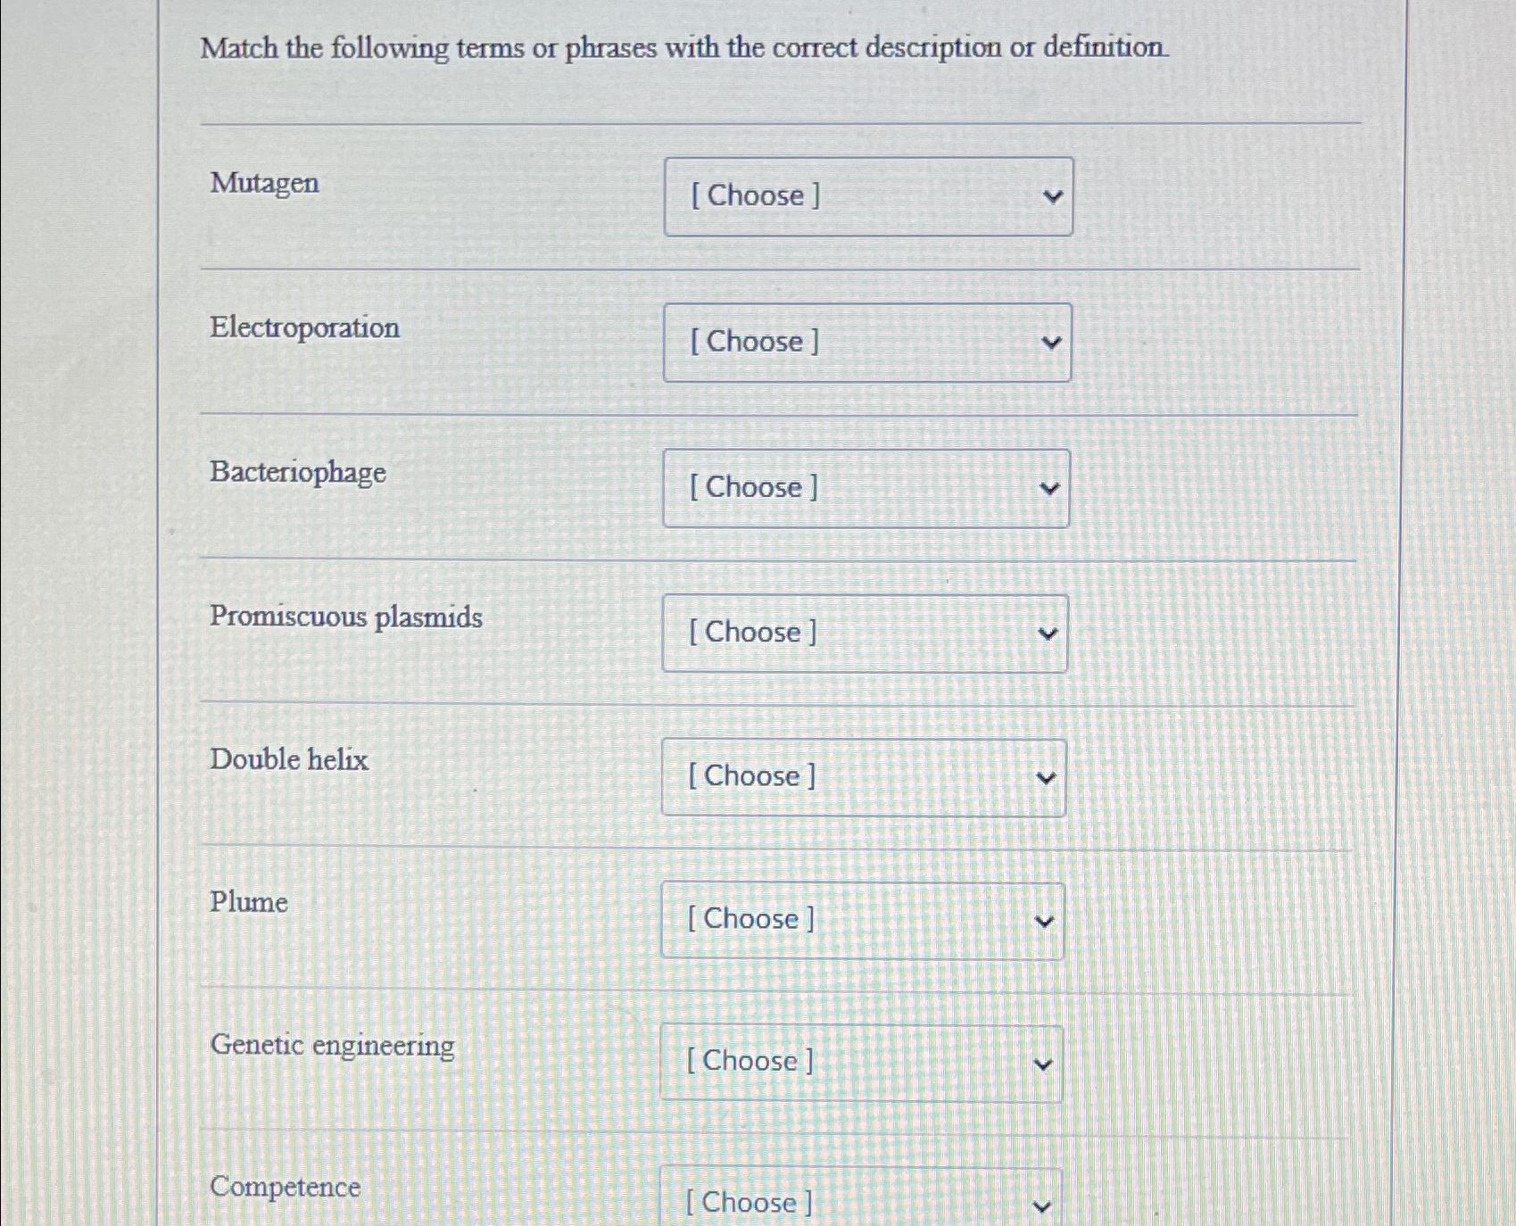Open the Bacteriophage answer dropdown
Image resolution: width=1516 pixels, height=1226 pixels.
[x=865, y=488]
